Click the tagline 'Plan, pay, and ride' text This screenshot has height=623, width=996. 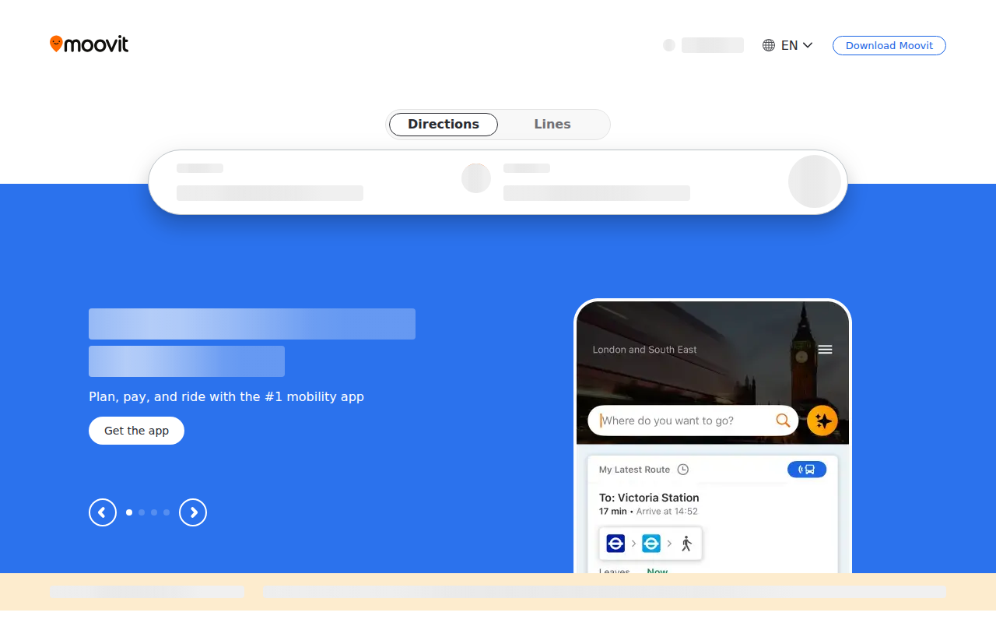226,396
